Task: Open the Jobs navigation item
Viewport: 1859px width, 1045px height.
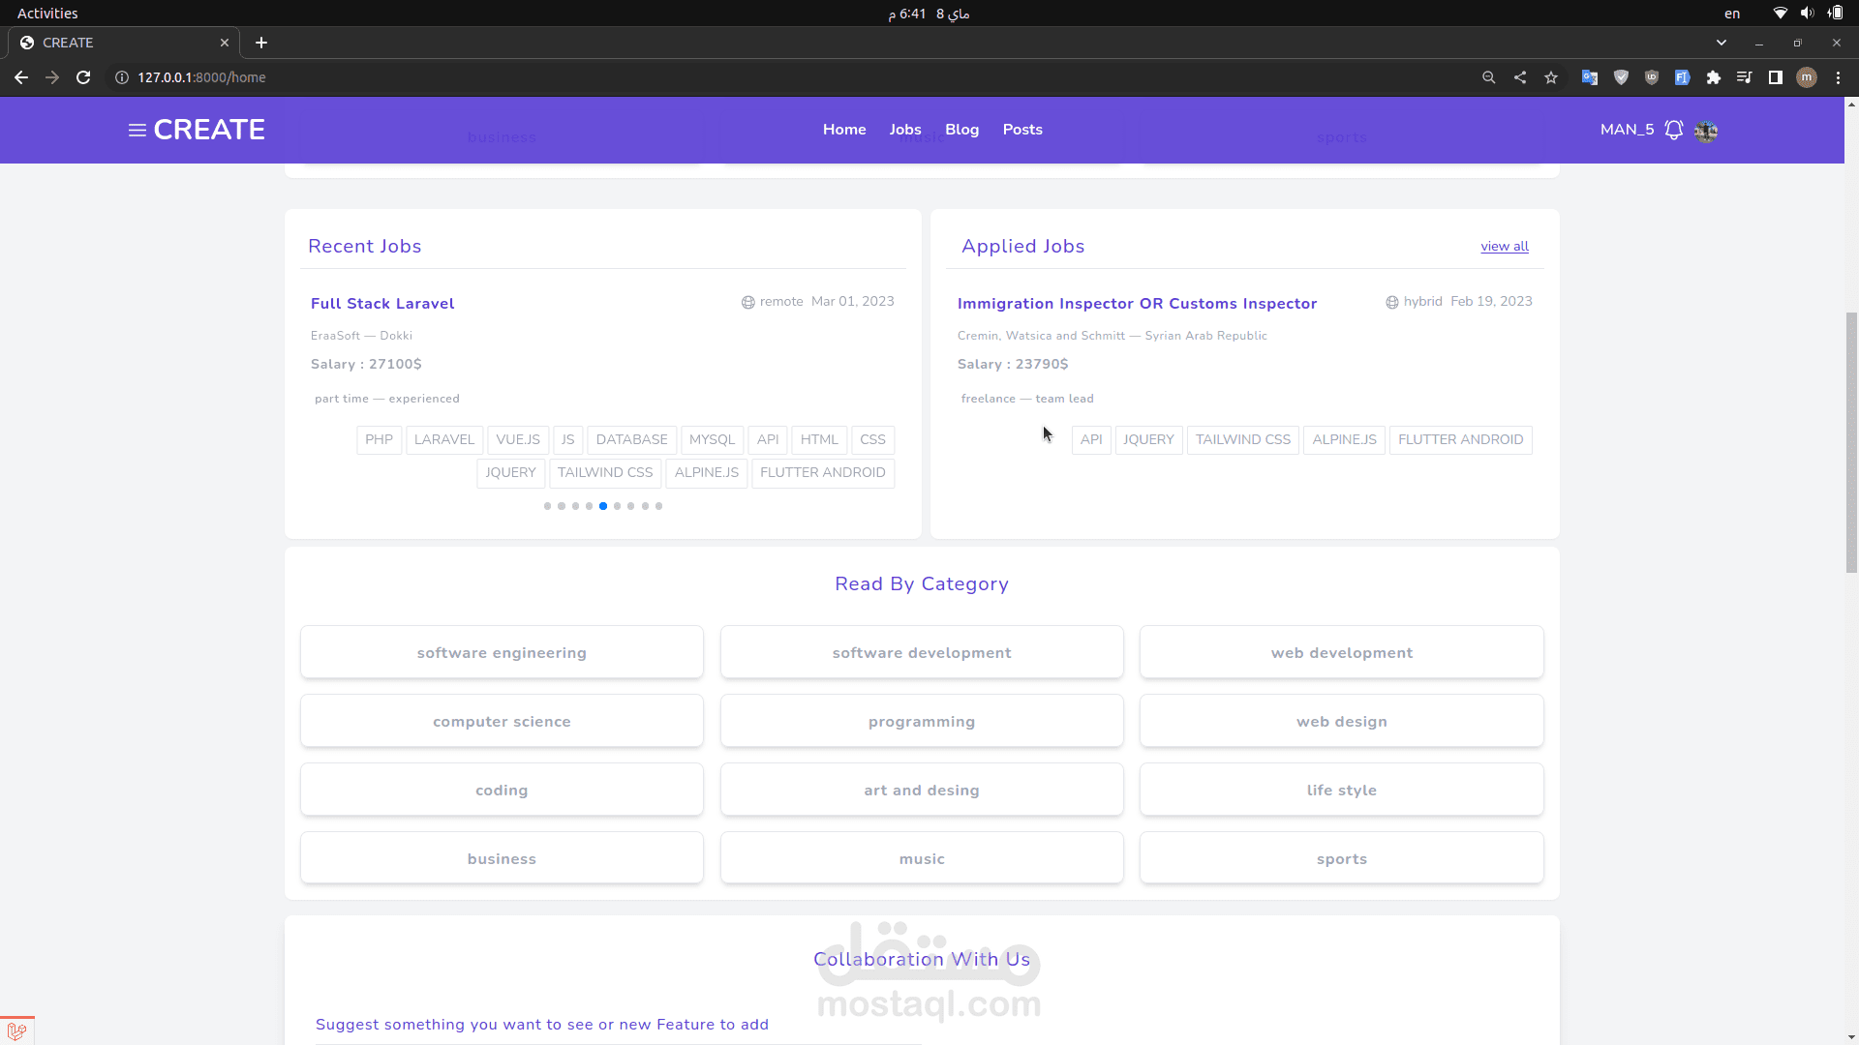Action: click(x=905, y=130)
